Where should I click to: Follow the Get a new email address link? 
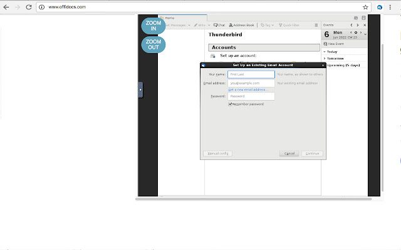click(248, 90)
